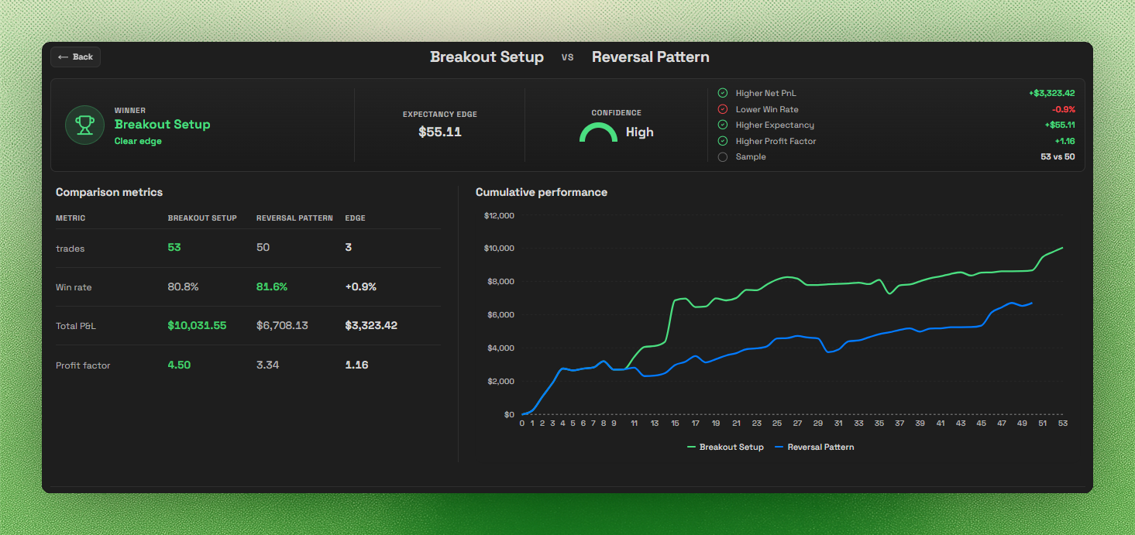Click the $55.11 expectancy edge value
Screen dimensions: 1135x535
[x=440, y=132]
